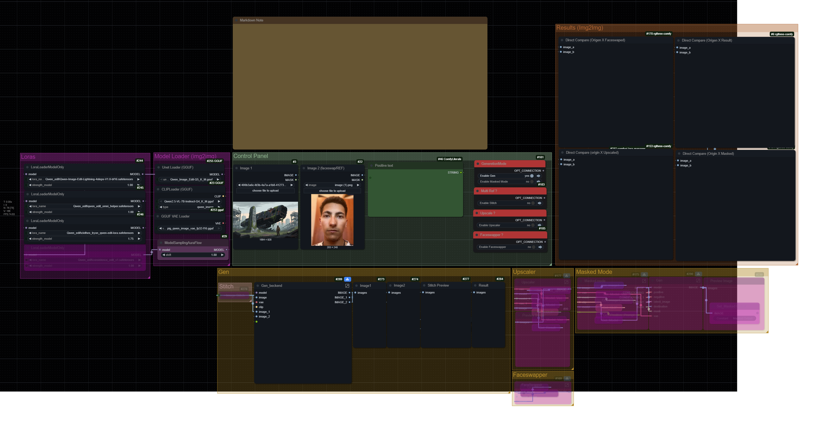Select the face photo preview in Image 2
Viewport: 819px width, 435px height.
click(x=332, y=220)
